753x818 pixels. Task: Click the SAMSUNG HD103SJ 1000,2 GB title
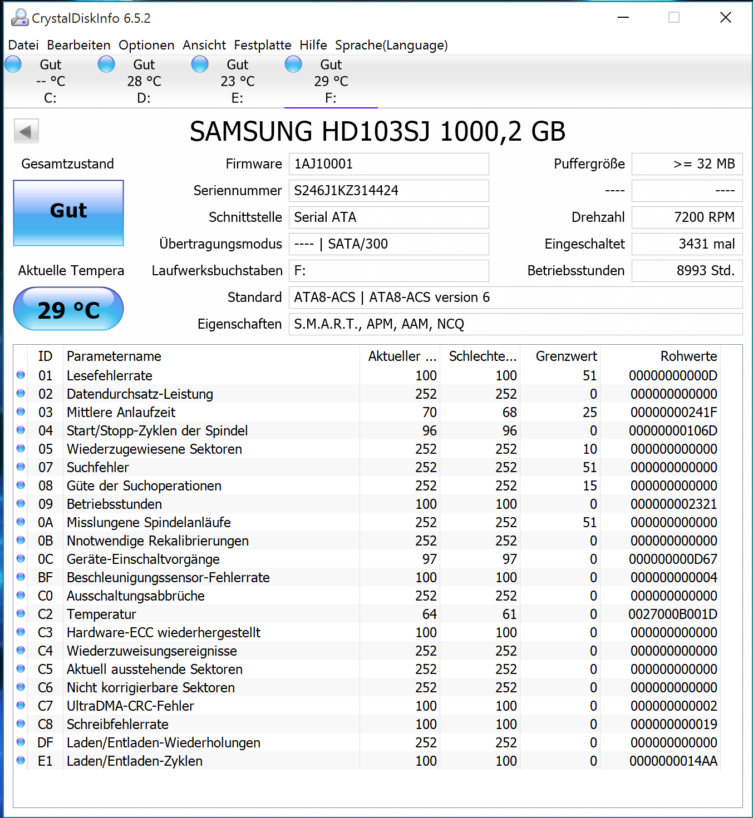[377, 132]
